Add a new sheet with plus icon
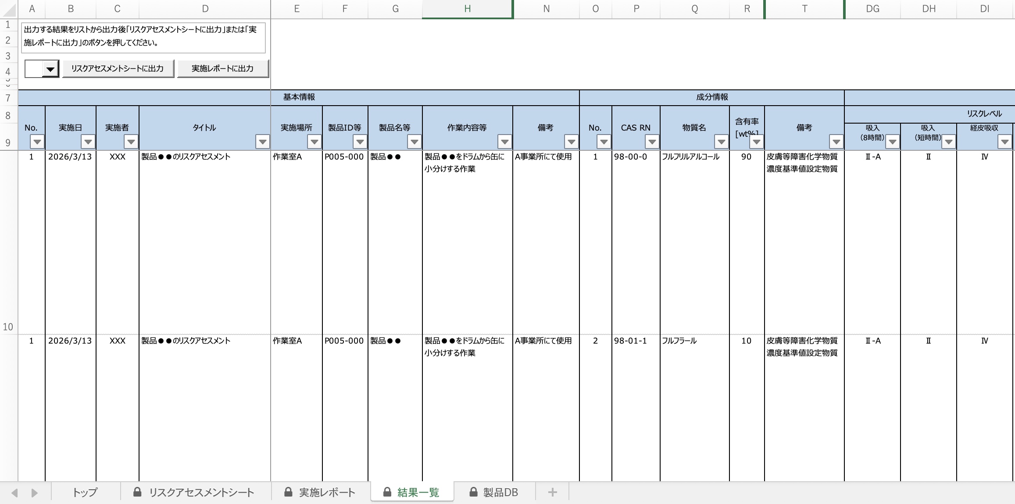The width and height of the screenshot is (1015, 504). [552, 493]
